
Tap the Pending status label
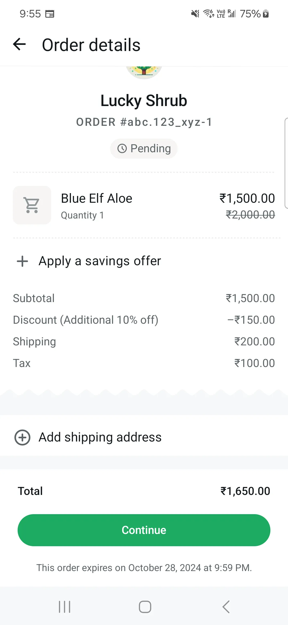[x=150, y=149]
